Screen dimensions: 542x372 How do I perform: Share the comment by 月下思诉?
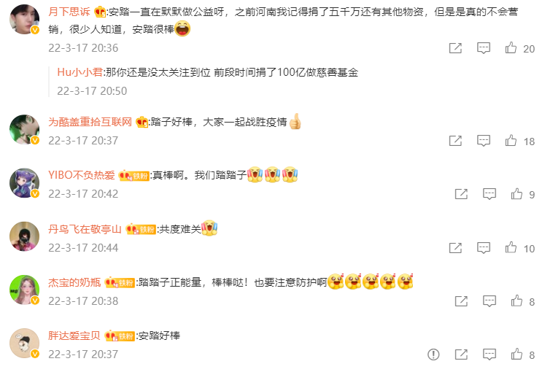click(x=455, y=48)
